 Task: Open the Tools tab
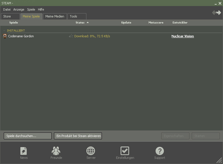click(77, 16)
